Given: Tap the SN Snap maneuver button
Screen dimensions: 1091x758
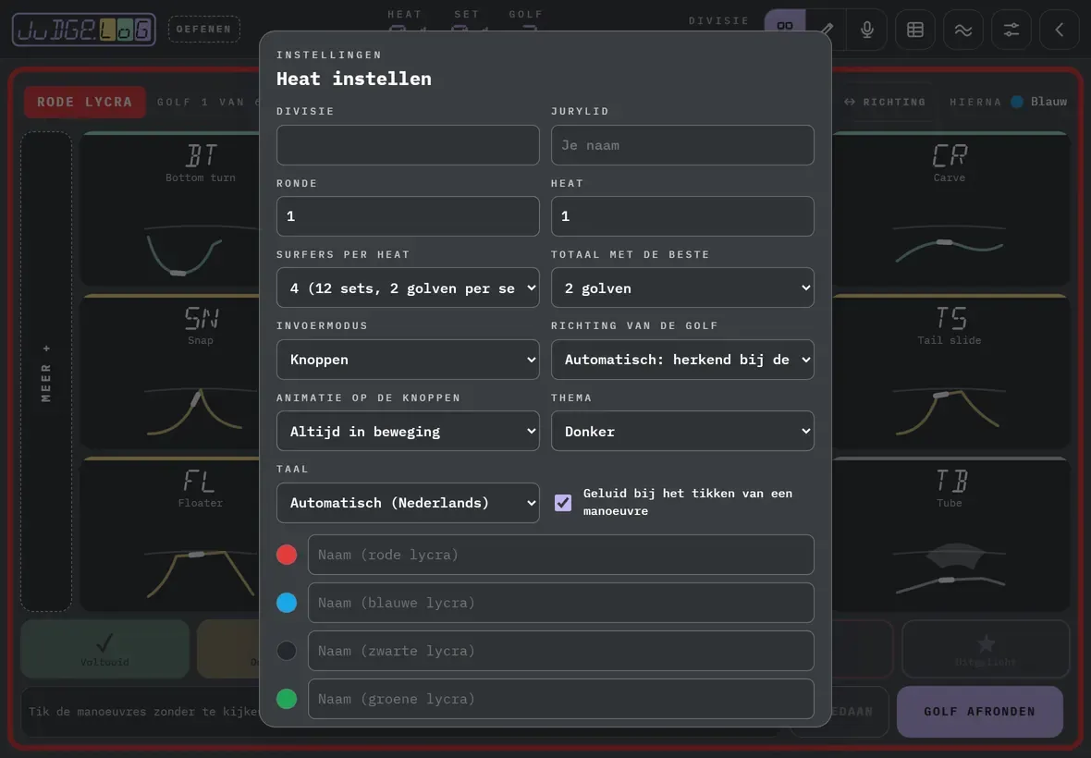Looking at the screenshot, I should (x=170, y=372).
